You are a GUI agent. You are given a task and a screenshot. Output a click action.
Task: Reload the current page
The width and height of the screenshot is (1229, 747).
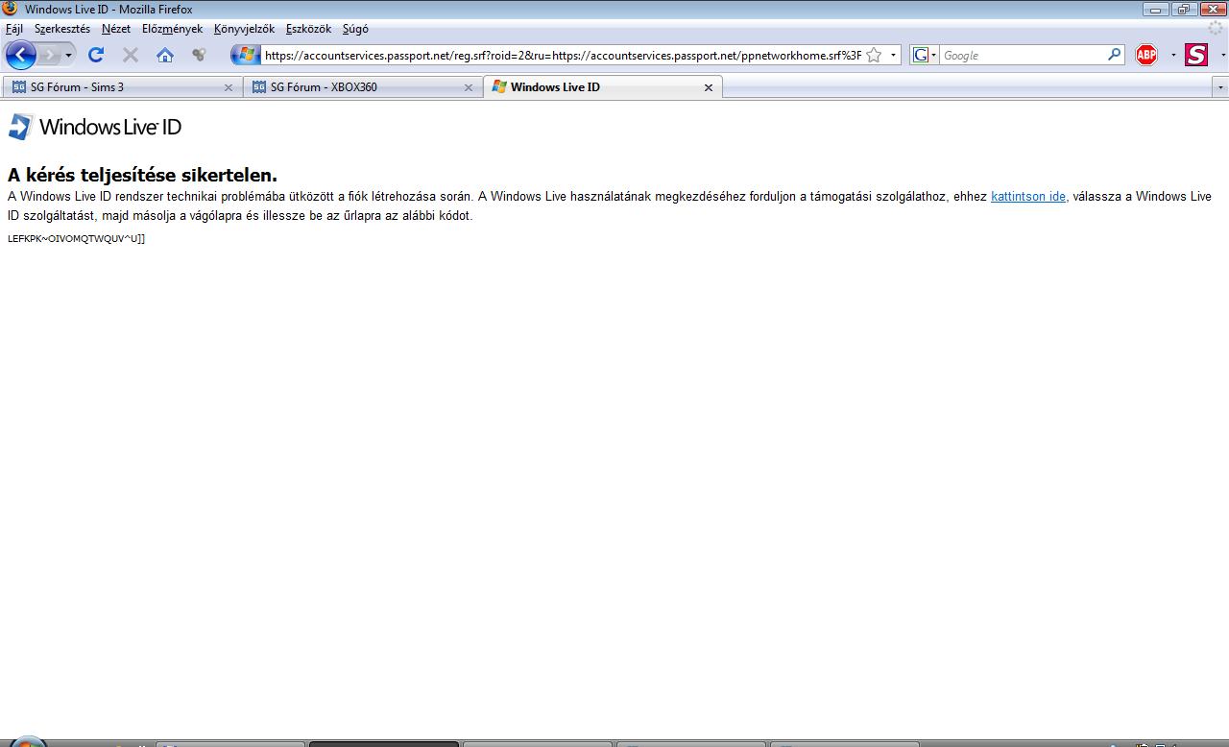96,55
